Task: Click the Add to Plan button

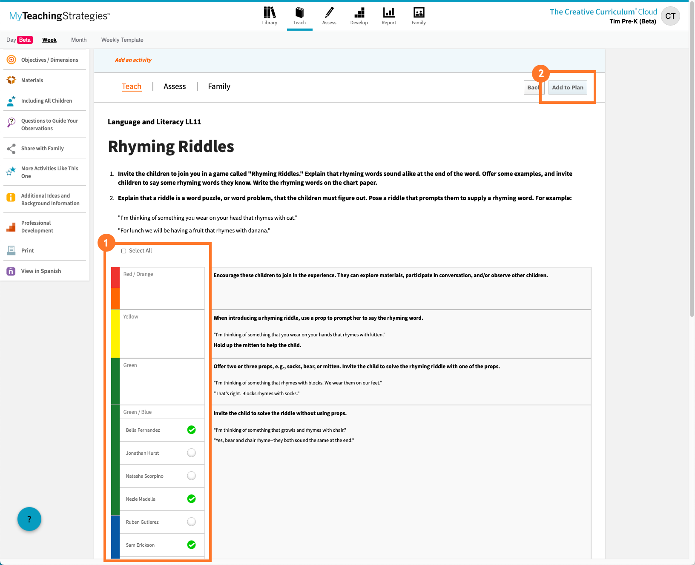Action: [567, 87]
